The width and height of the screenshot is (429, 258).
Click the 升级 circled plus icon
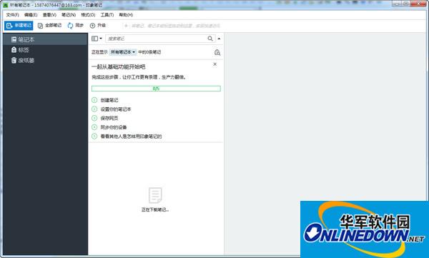coord(92,26)
